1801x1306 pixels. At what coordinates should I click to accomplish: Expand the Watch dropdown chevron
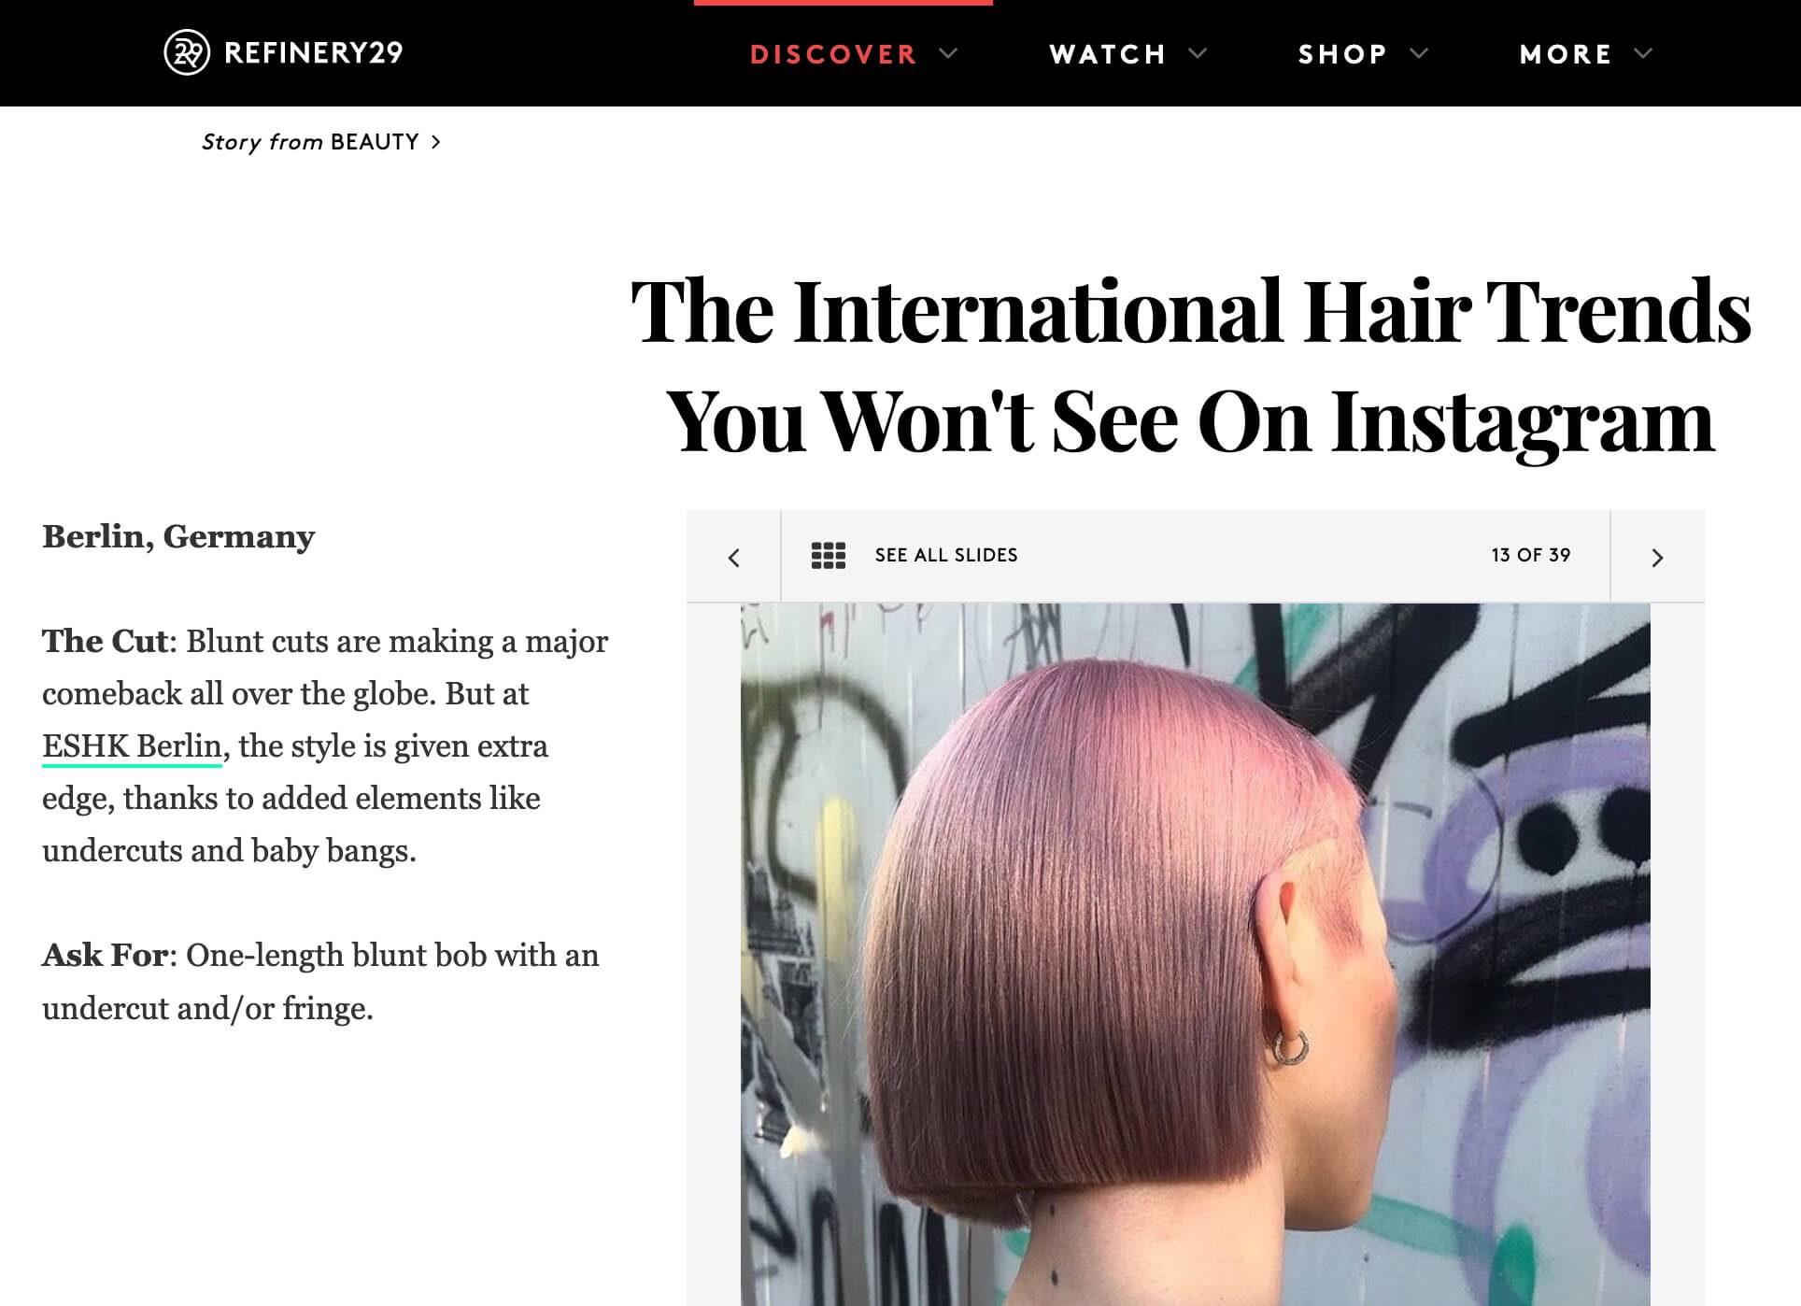click(x=1198, y=53)
